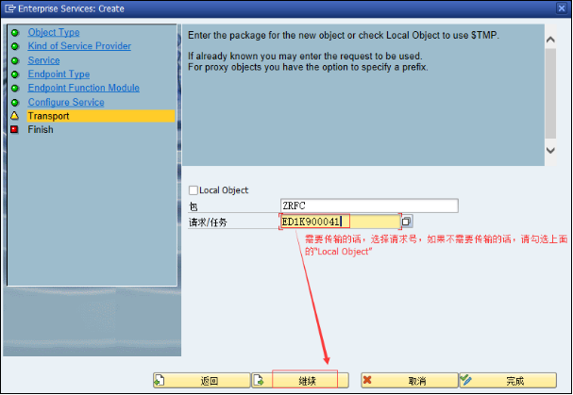573x395 pixels.
Task: Click green status icon beside Object Type
Action: (15, 33)
